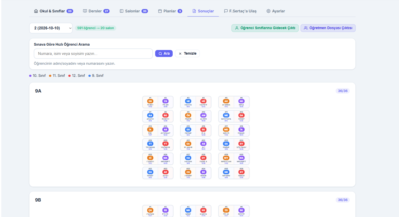Click the 591 öğrenci → 20 salon badge
The height and width of the screenshot is (217, 399).
pyautogui.click(x=95, y=28)
